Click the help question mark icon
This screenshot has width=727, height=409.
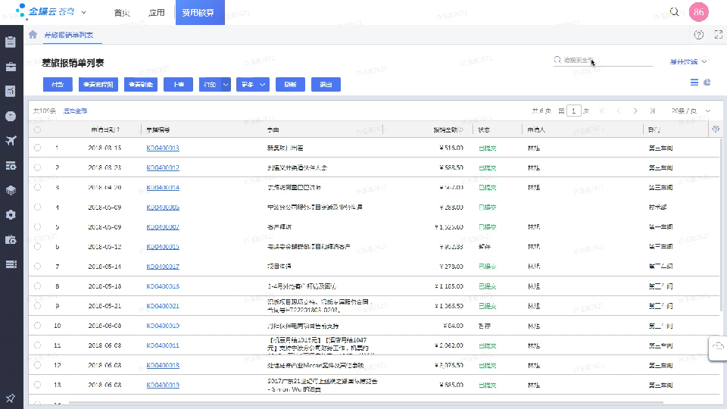pos(699,35)
